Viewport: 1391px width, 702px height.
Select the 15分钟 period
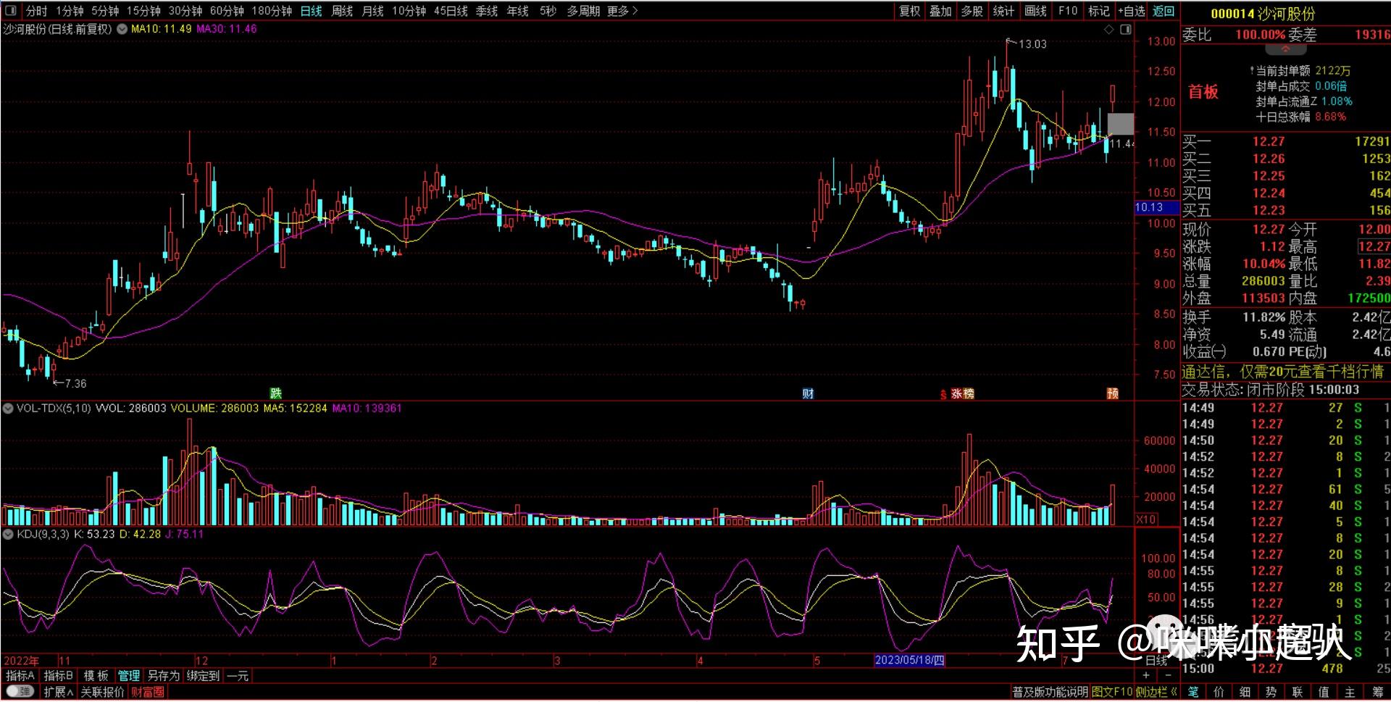[143, 11]
